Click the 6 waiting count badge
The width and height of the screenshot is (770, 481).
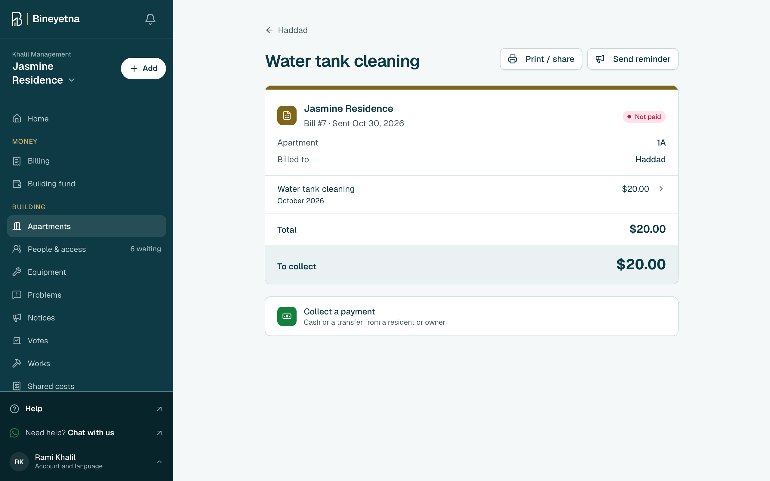[145, 249]
